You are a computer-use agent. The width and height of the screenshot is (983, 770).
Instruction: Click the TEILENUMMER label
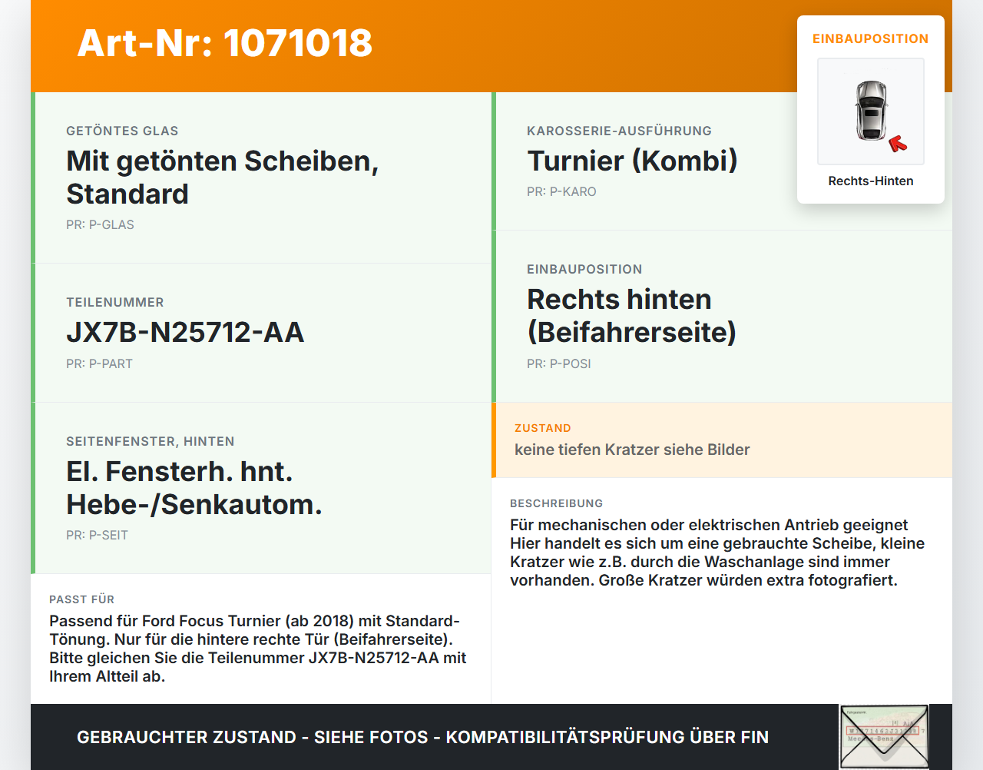click(115, 303)
